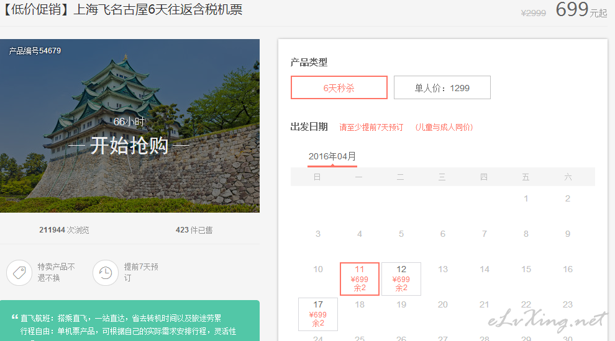Click calendar date 13

pyautogui.click(x=443, y=269)
